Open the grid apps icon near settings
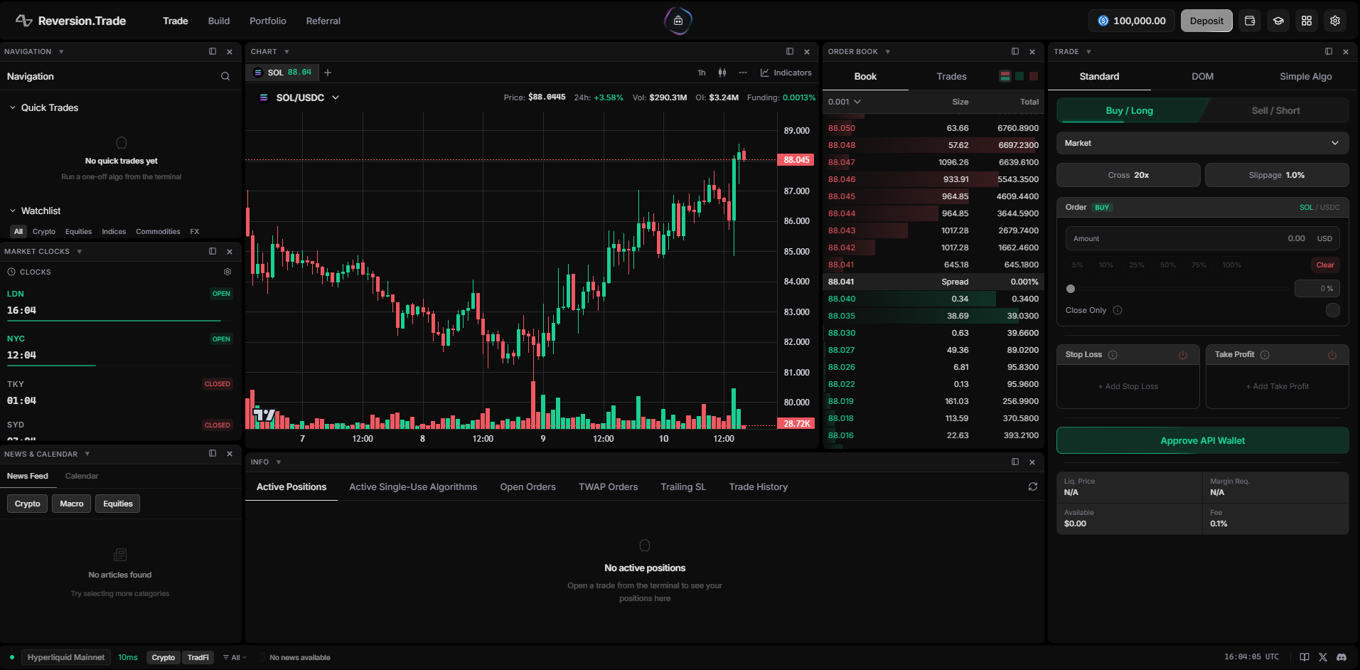The width and height of the screenshot is (1360, 670). tap(1306, 21)
